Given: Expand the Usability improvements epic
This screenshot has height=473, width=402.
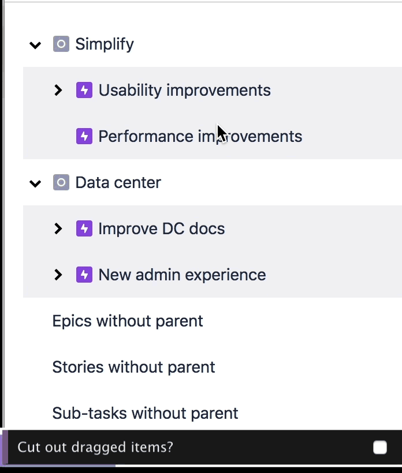Looking at the screenshot, I should [58, 90].
